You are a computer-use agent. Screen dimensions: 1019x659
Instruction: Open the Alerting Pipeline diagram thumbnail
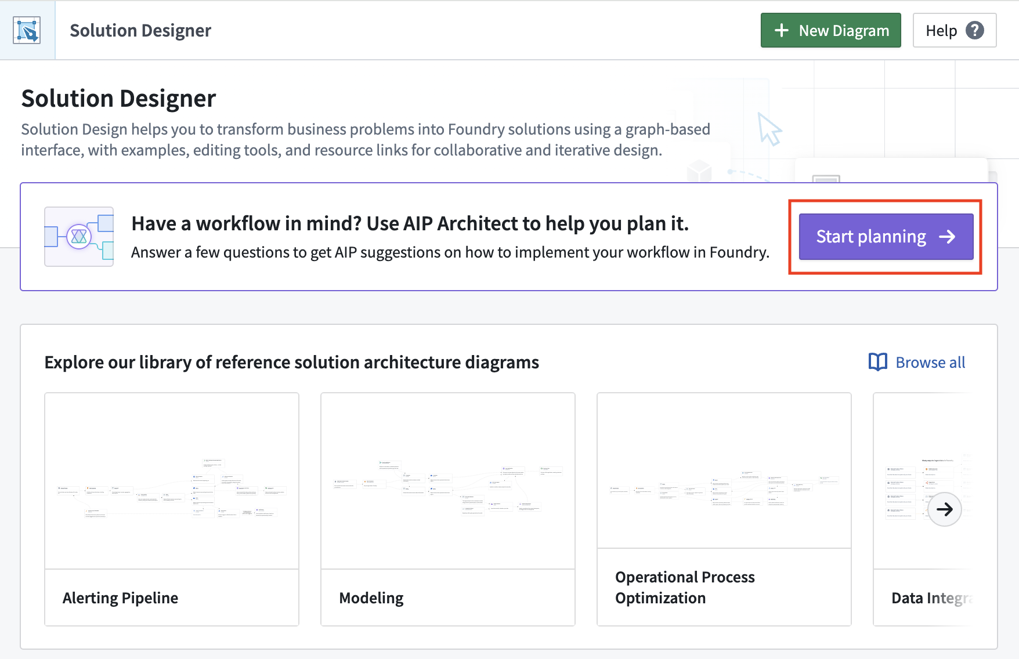(x=172, y=481)
